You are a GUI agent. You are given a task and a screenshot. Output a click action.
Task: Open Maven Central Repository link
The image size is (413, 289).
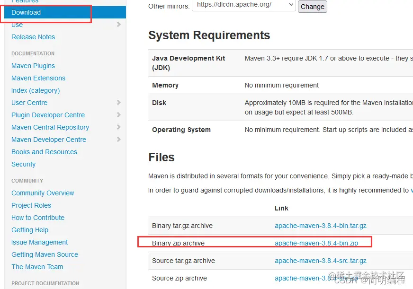pos(50,127)
